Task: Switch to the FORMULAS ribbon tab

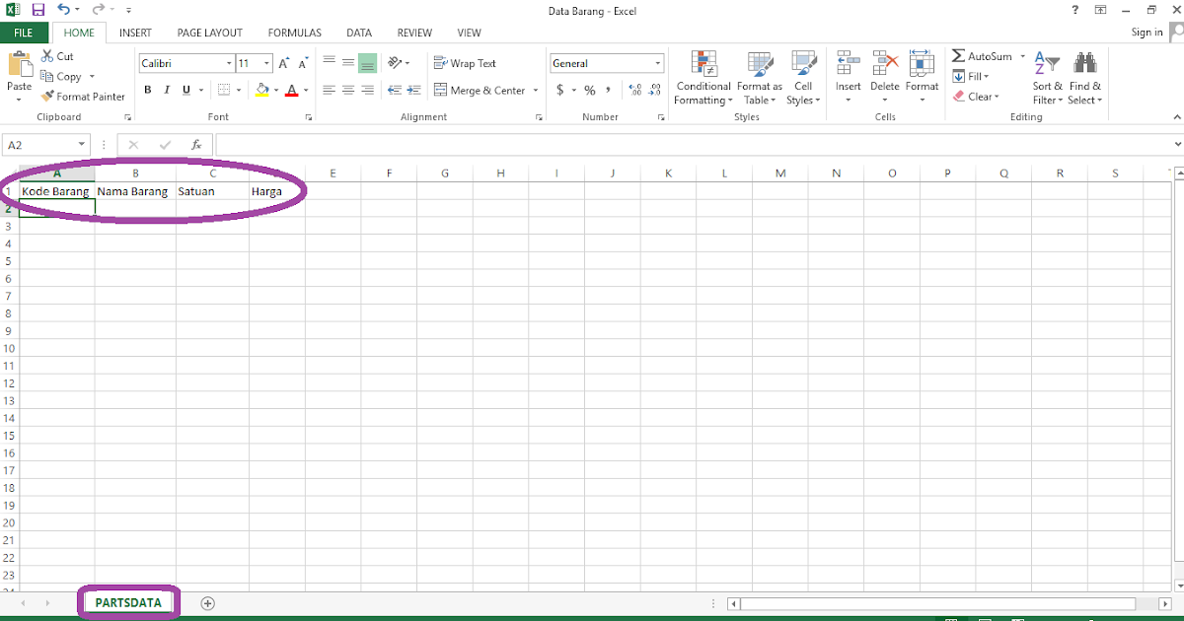Action: pos(294,33)
